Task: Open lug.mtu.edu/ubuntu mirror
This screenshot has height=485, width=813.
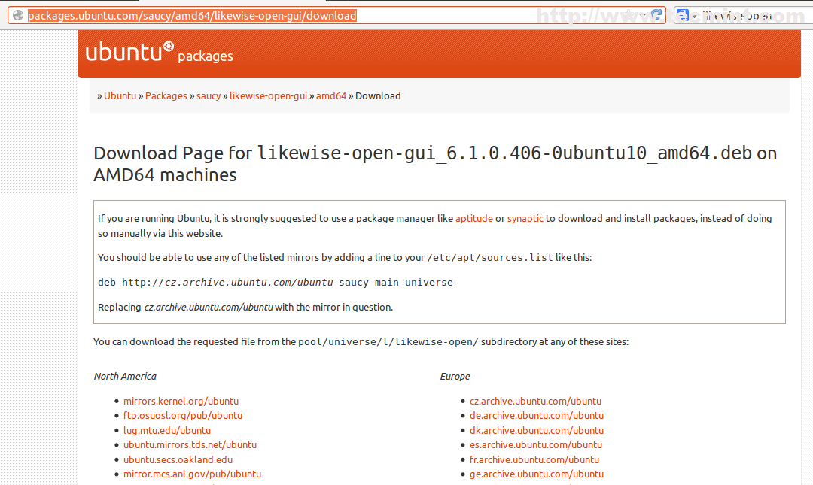Action: (167, 431)
